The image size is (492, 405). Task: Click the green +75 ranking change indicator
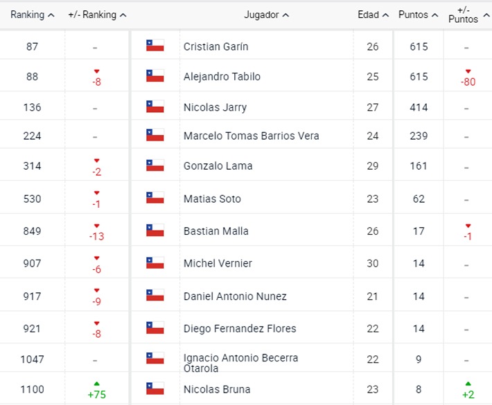96,394
